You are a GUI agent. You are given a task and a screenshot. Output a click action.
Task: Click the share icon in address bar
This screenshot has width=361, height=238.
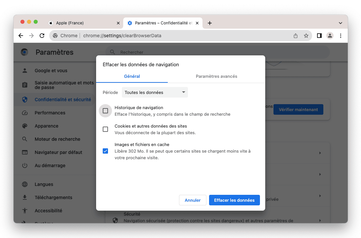point(296,36)
